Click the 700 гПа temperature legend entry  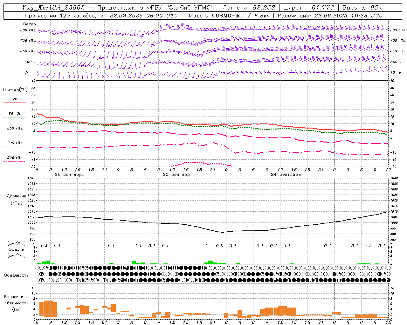15,143
